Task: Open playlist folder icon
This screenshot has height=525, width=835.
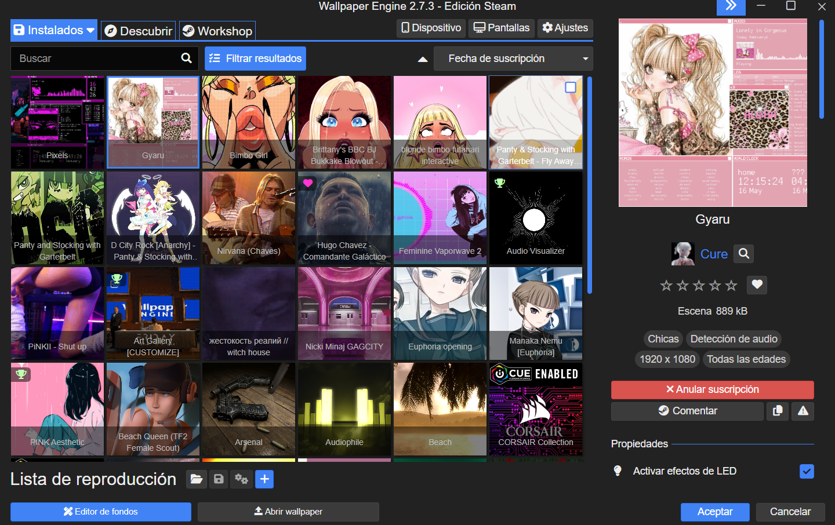Action: [197, 479]
